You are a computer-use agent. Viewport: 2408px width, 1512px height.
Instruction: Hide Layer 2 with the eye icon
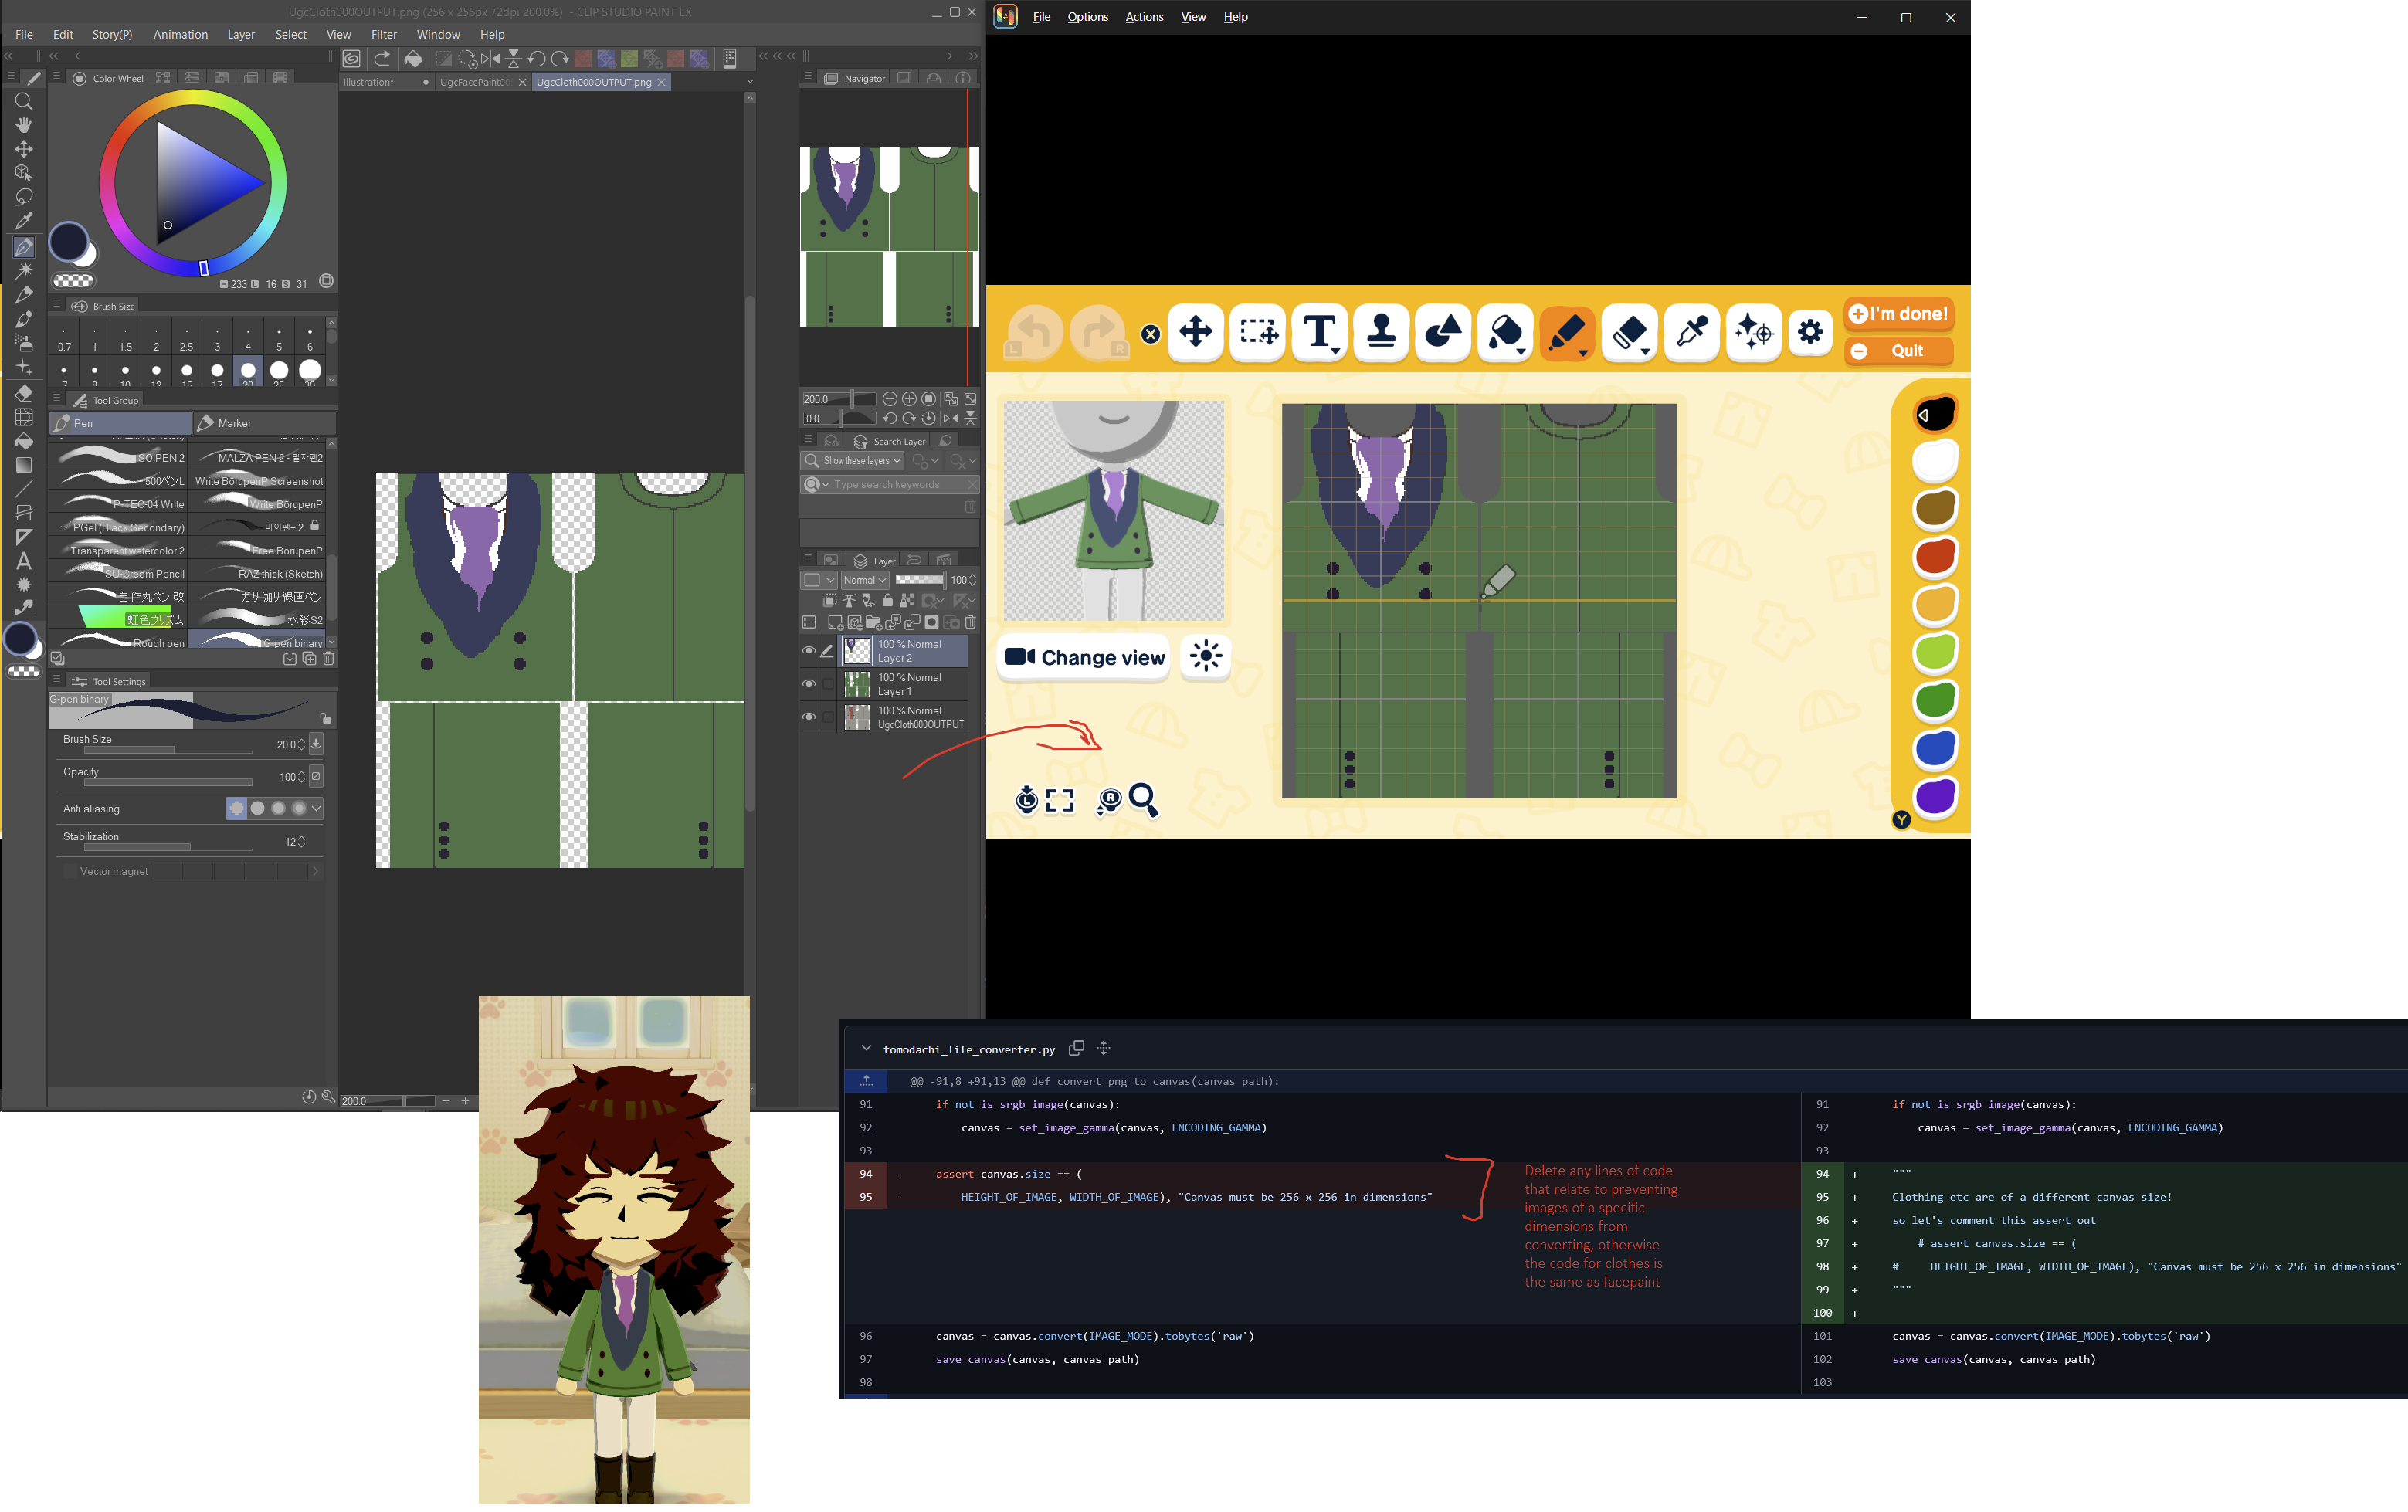[x=809, y=651]
